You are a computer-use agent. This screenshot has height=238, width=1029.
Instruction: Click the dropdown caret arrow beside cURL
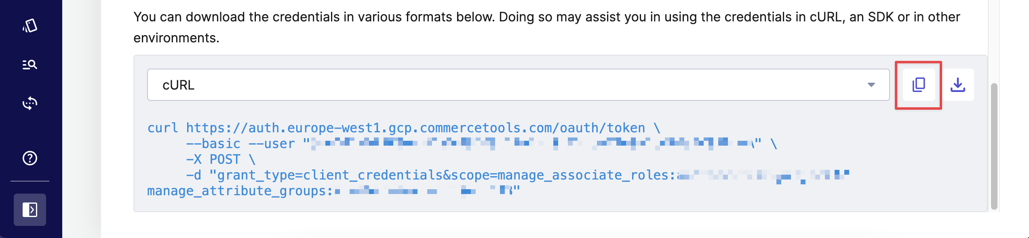[x=871, y=85]
